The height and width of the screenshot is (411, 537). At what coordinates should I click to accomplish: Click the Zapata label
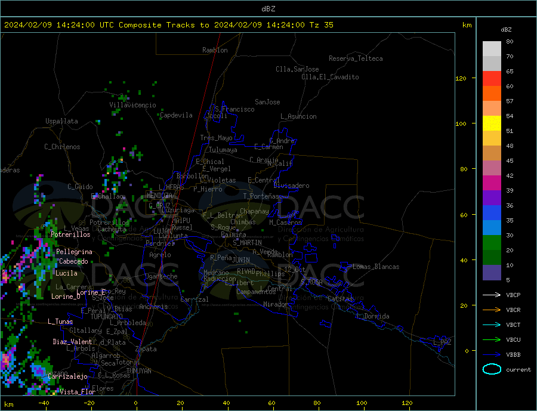pos(146,349)
